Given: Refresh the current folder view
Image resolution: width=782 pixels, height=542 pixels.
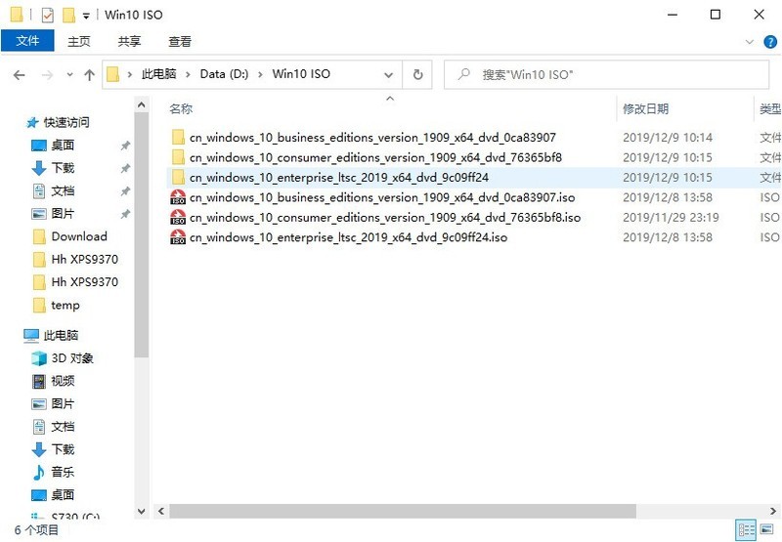Looking at the screenshot, I should (x=418, y=75).
